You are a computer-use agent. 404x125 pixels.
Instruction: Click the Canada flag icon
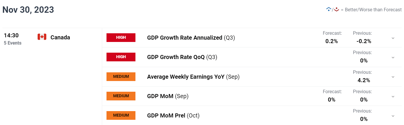42,37
